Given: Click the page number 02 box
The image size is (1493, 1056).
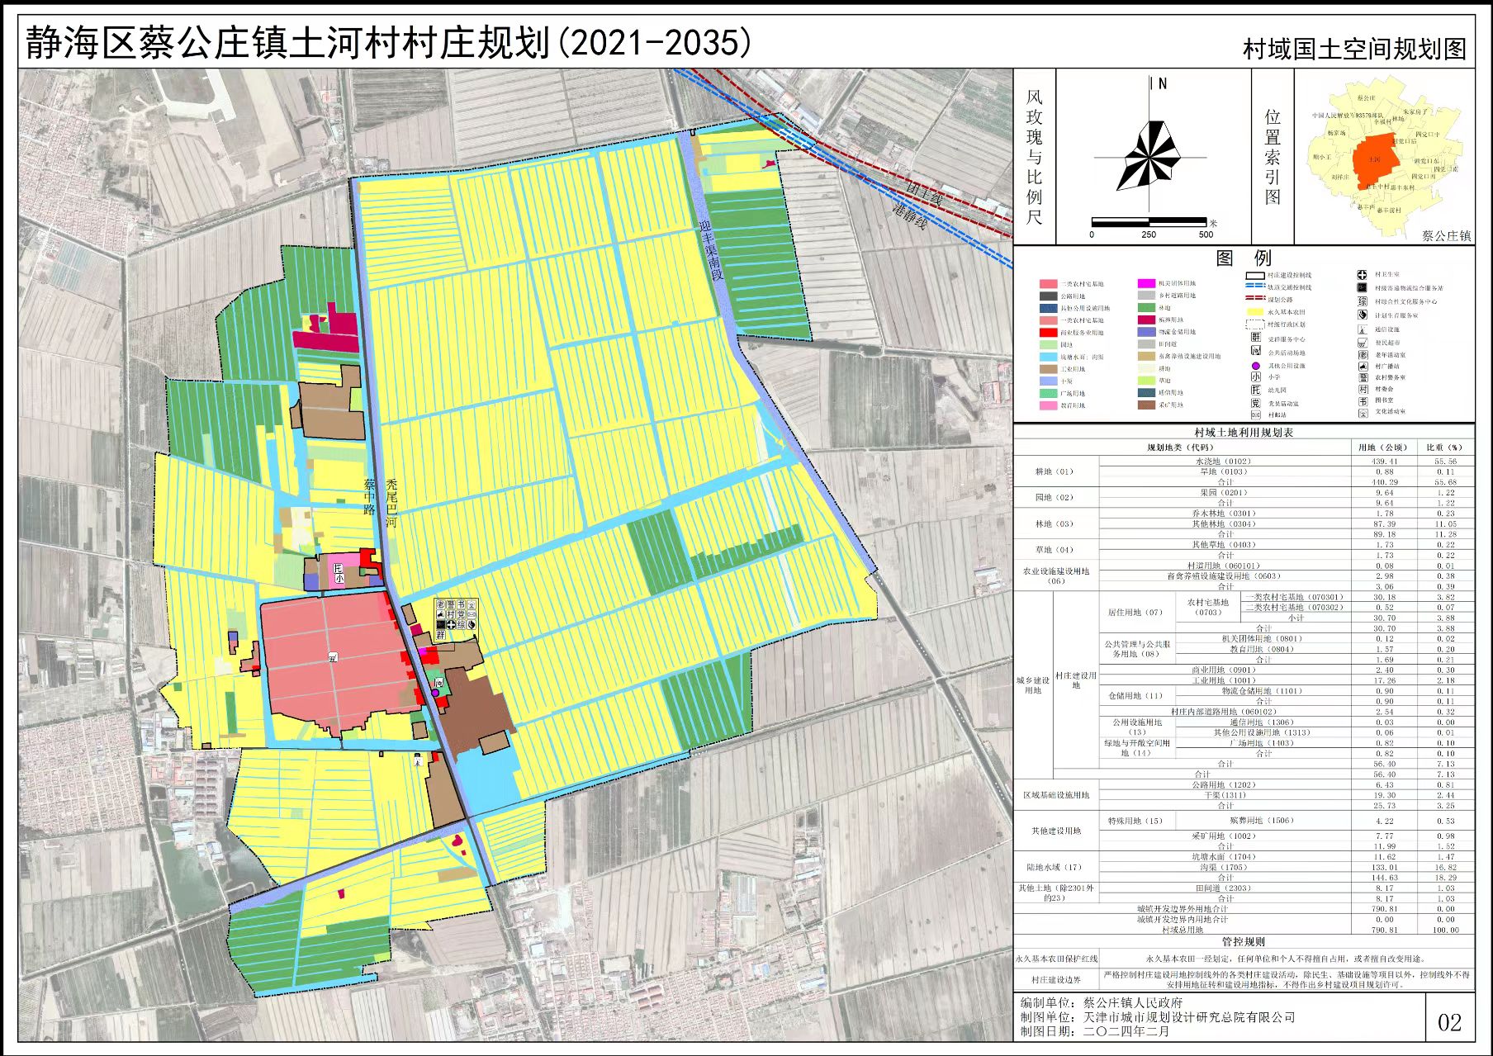Looking at the screenshot, I should point(1449,1022).
